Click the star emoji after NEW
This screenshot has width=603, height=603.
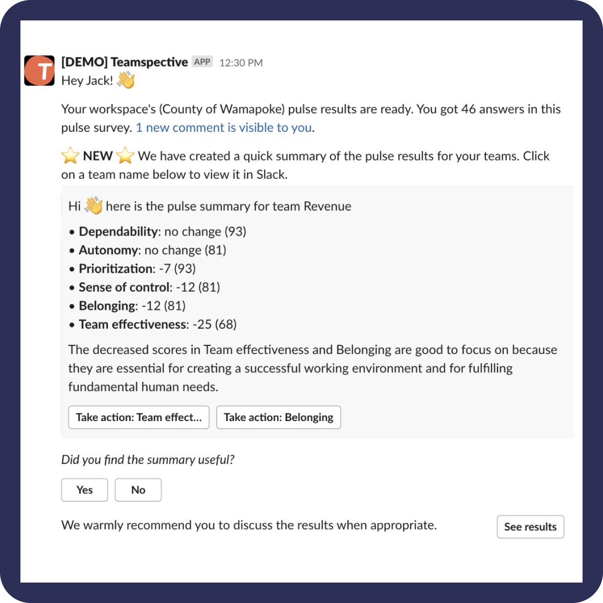(126, 156)
